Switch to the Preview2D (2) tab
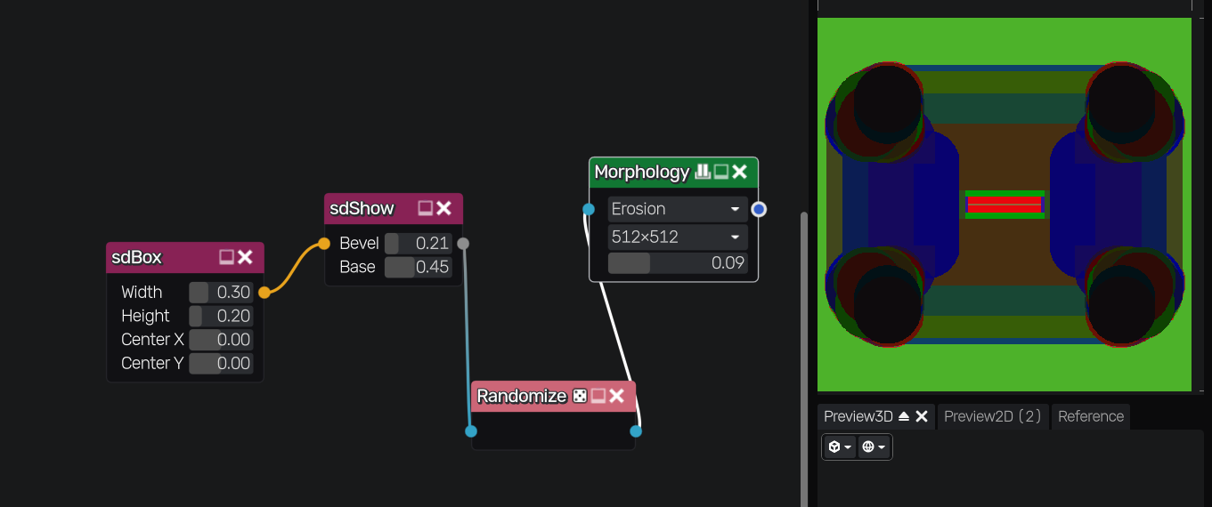Screen dimensions: 1212x507 pos(993,416)
